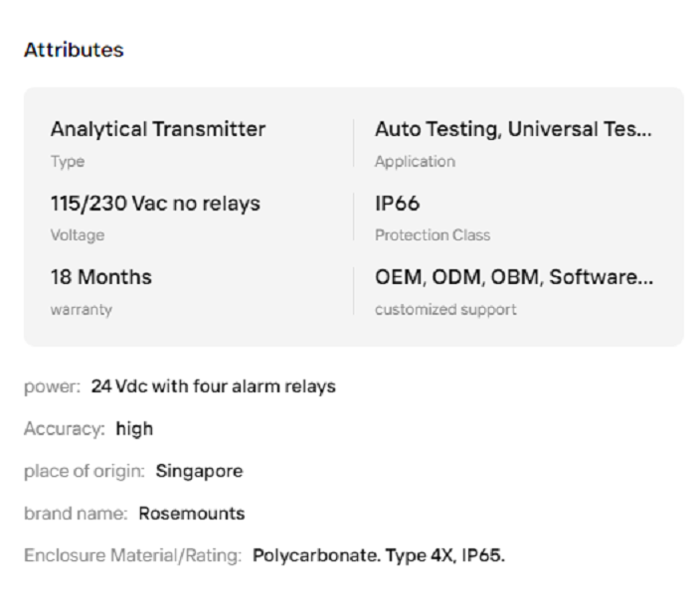
Task: Select the IP66 protection value
Action: pos(398,204)
